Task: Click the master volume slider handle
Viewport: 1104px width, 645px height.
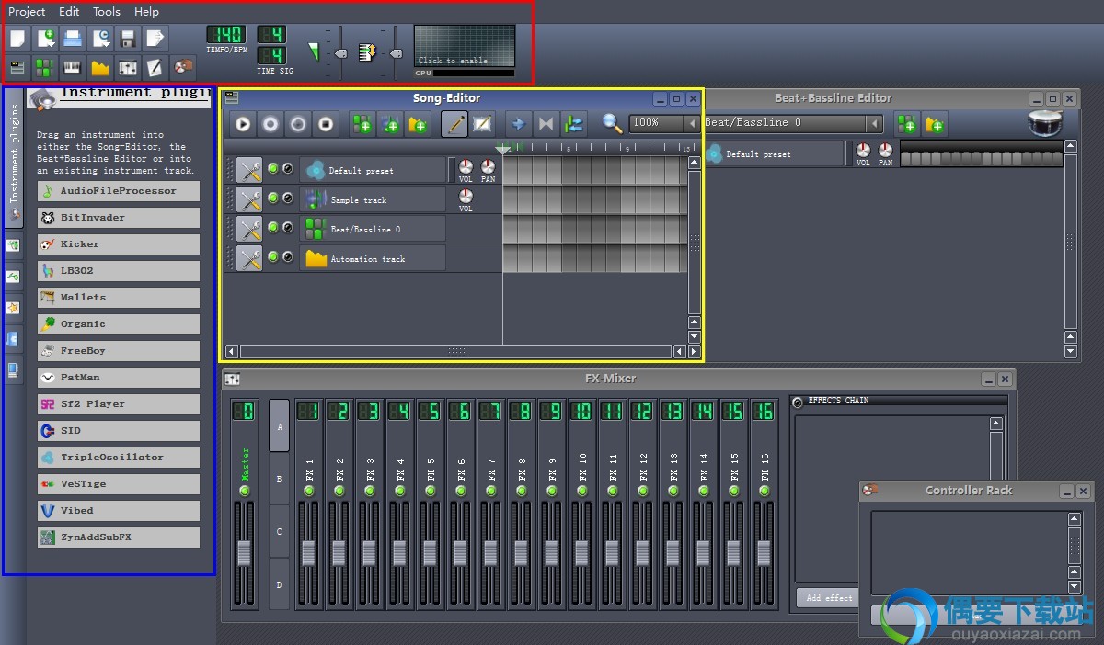Action: (340, 53)
